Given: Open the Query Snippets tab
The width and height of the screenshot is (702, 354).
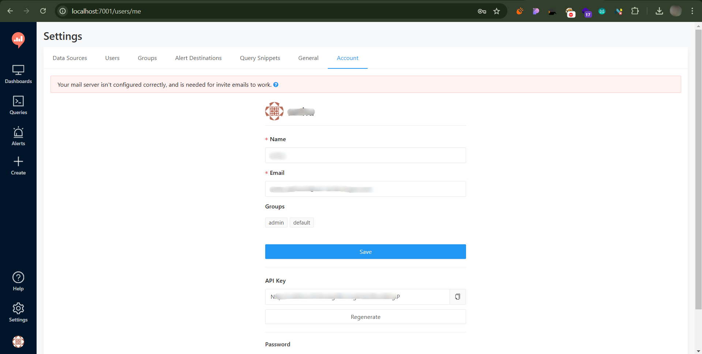Looking at the screenshot, I should click(260, 58).
